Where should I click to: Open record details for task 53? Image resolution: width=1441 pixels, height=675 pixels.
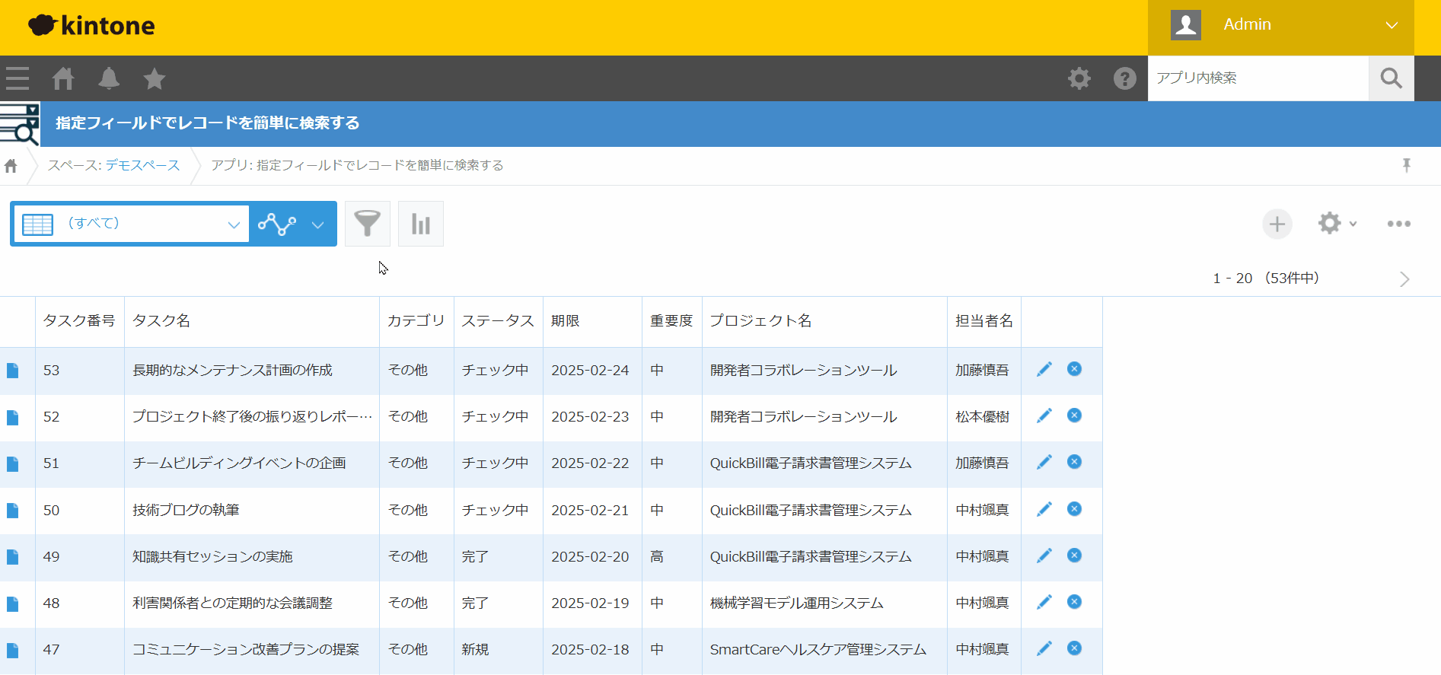coord(13,371)
